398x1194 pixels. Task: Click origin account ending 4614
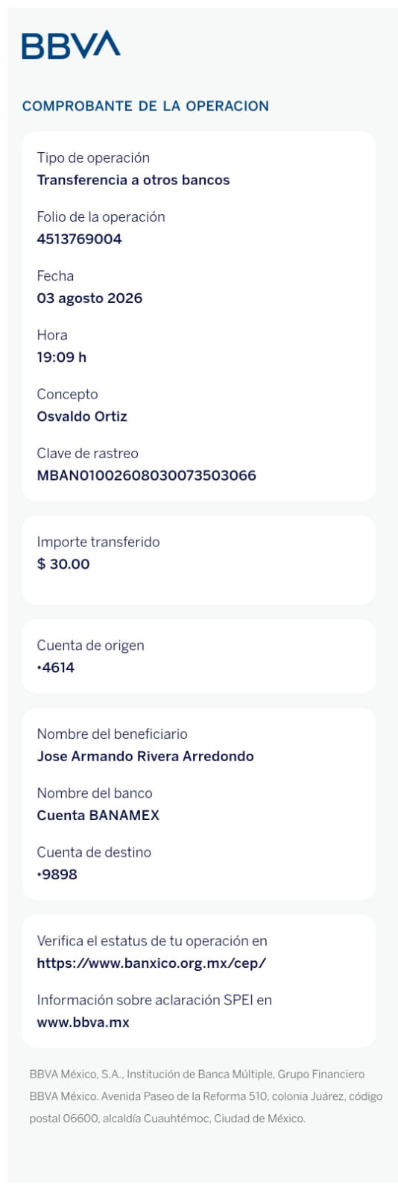(56, 668)
